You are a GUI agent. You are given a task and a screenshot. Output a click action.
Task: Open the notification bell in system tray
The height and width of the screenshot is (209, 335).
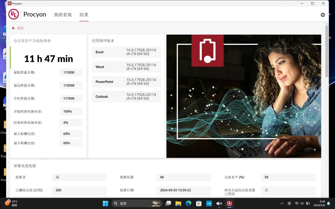pyautogui.click(x=328, y=203)
